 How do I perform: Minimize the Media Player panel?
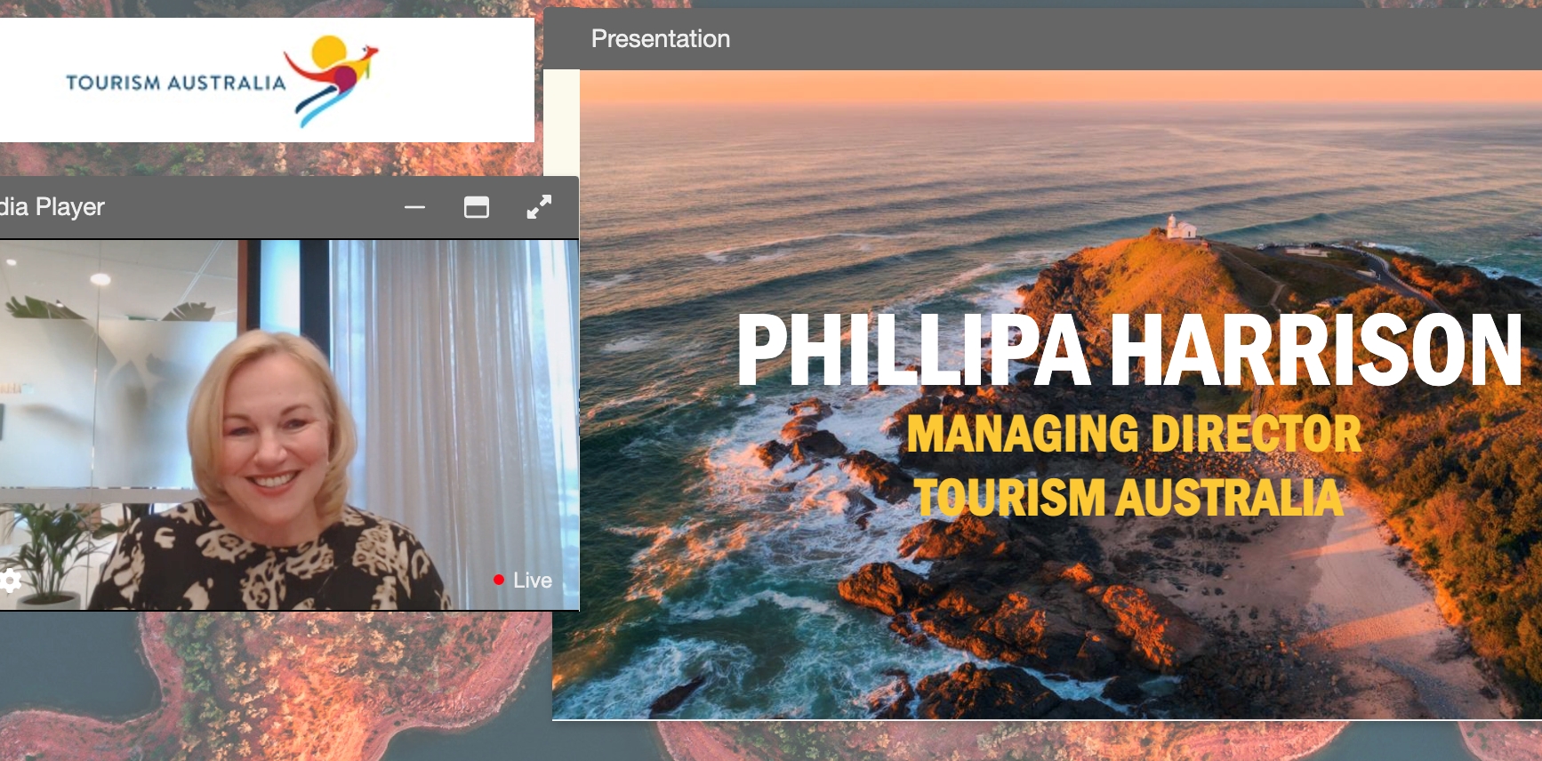click(414, 207)
